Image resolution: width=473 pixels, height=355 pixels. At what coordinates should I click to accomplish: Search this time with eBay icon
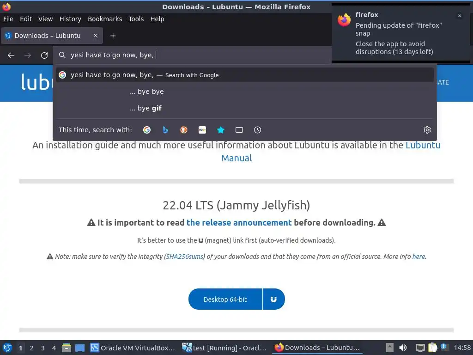202,130
